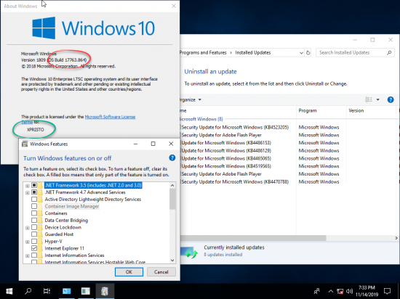Click features list scrollbar down arrow
The image size is (400, 299).
(x=172, y=261)
